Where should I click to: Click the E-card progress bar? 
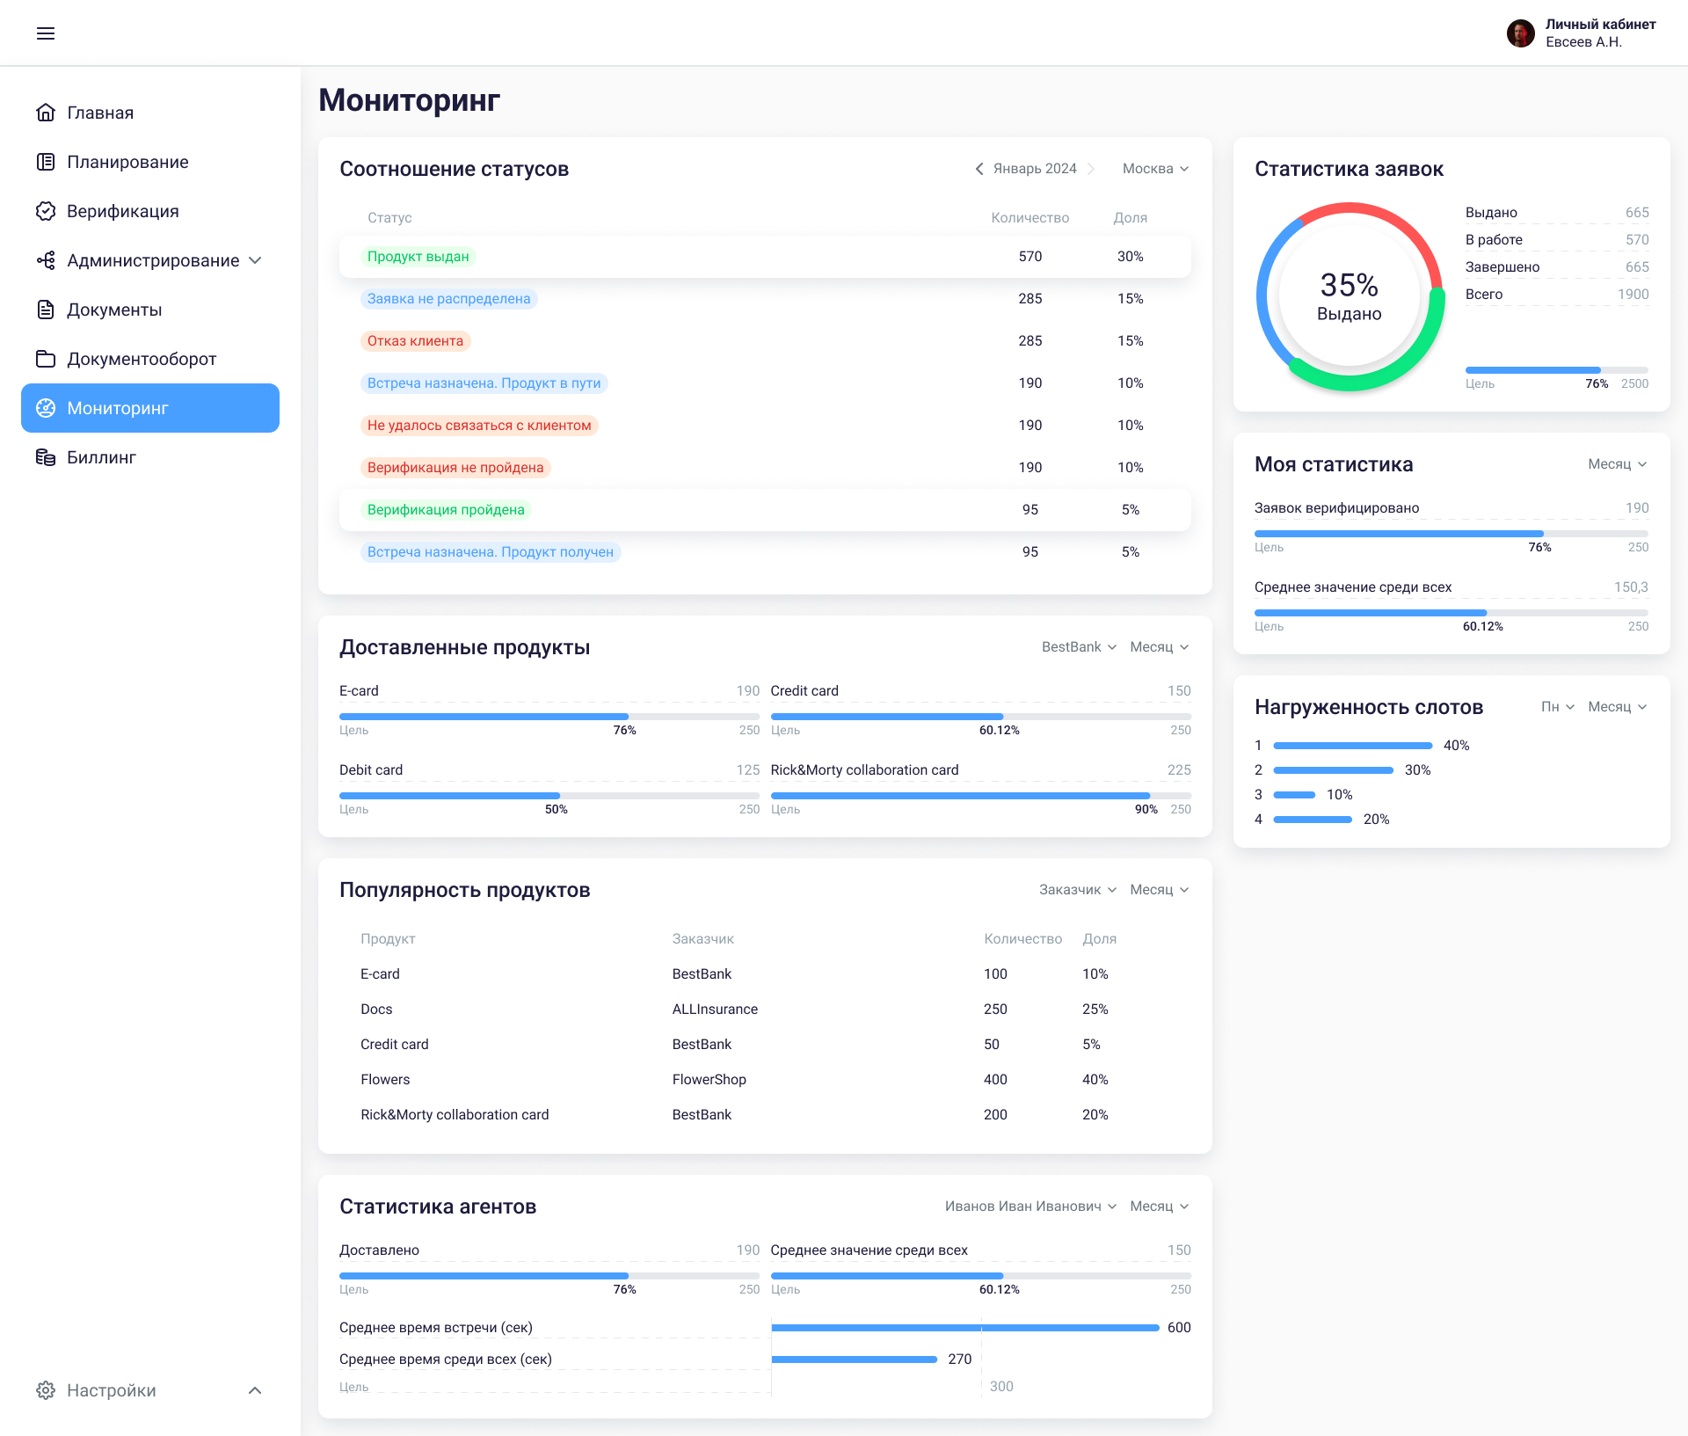549,717
